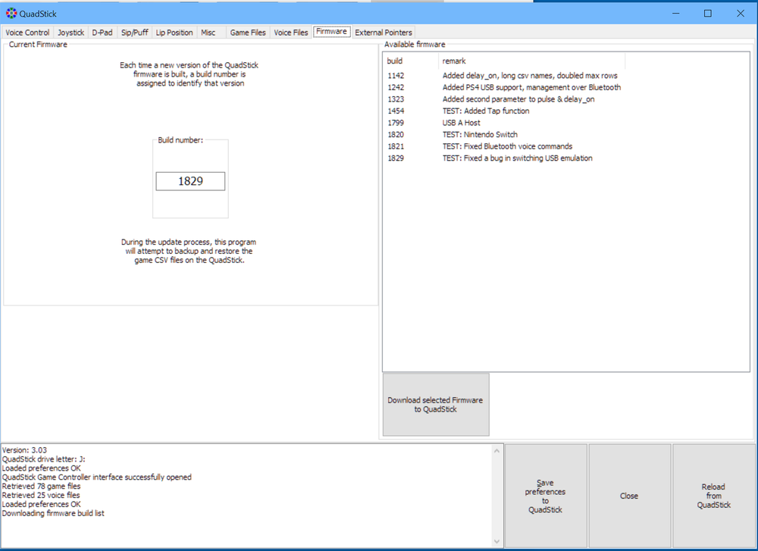This screenshot has height=551, width=758.
Task: Select the Firmware tab
Action: coord(332,31)
